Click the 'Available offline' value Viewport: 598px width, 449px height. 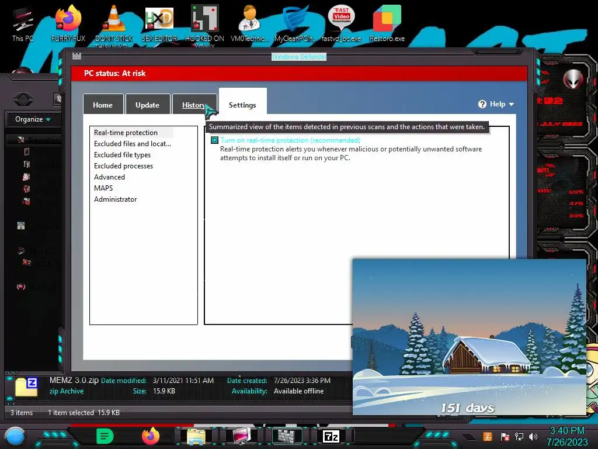298,391
